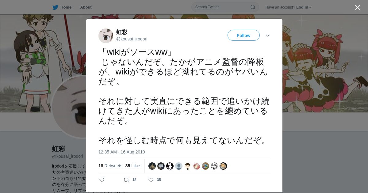Expand the tweet options chevron next to Follow

[x=268, y=36]
